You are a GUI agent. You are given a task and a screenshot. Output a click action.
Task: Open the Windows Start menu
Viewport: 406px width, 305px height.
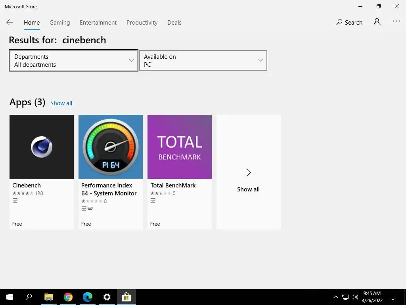(10, 297)
